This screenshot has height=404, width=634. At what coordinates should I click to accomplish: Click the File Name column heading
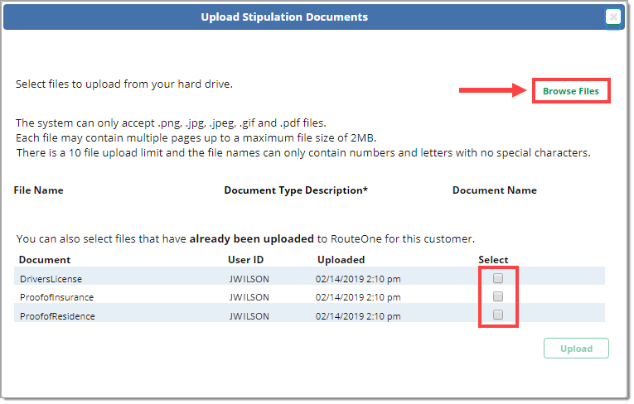(38, 190)
